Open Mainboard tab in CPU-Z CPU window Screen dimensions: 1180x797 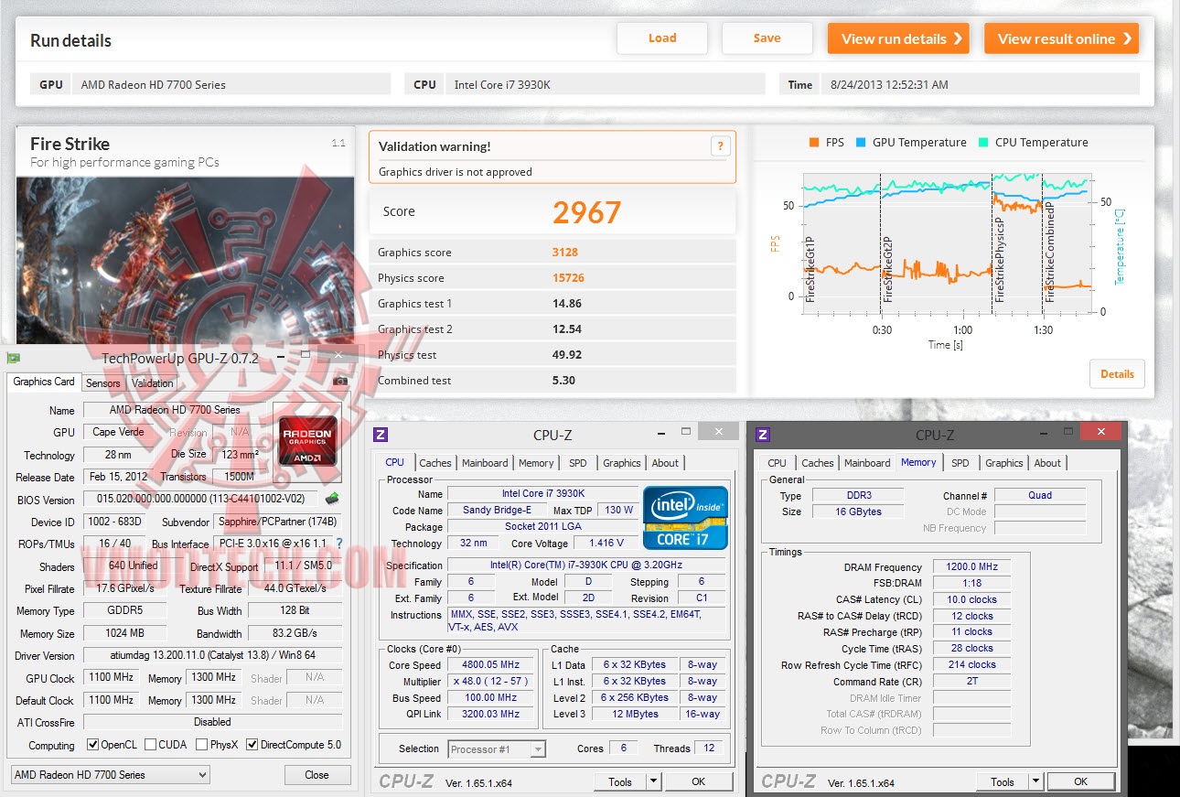point(485,463)
